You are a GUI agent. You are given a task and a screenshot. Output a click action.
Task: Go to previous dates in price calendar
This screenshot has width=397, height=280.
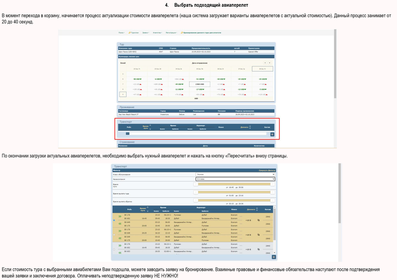[265, 63]
